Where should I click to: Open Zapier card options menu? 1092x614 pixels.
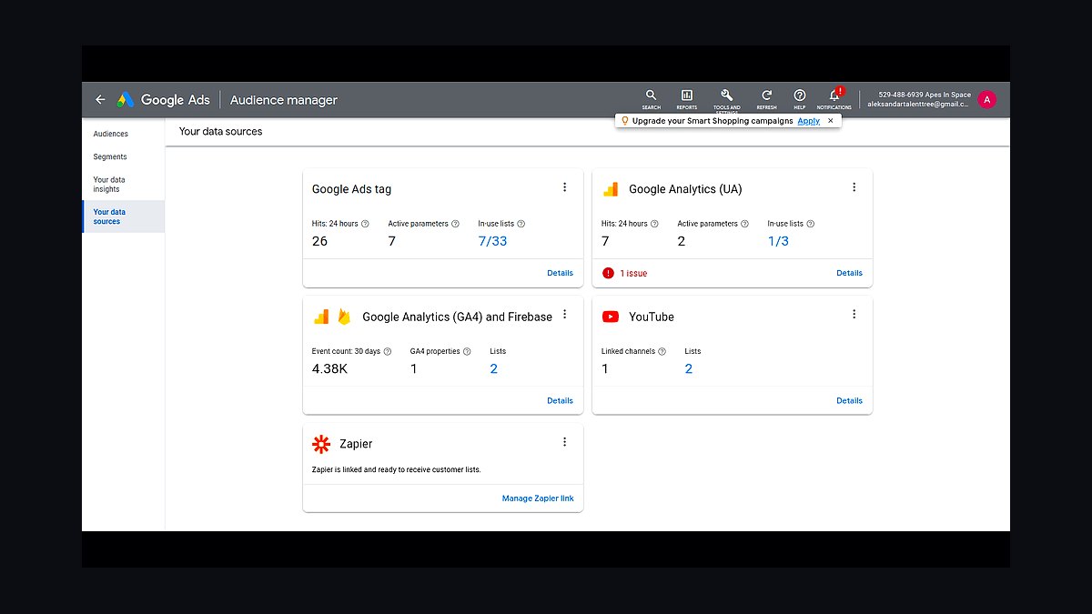pos(564,442)
